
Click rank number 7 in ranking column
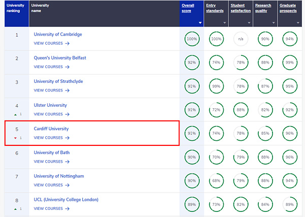coord(17,176)
